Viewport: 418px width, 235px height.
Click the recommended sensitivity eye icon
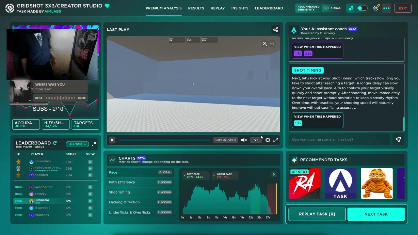coord(326,8)
